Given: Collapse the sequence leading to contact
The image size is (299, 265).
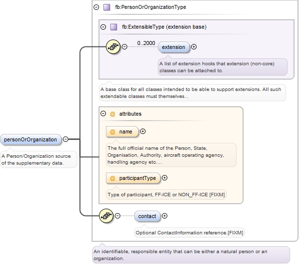Looking at the screenshot, I should (x=117, y=216).
